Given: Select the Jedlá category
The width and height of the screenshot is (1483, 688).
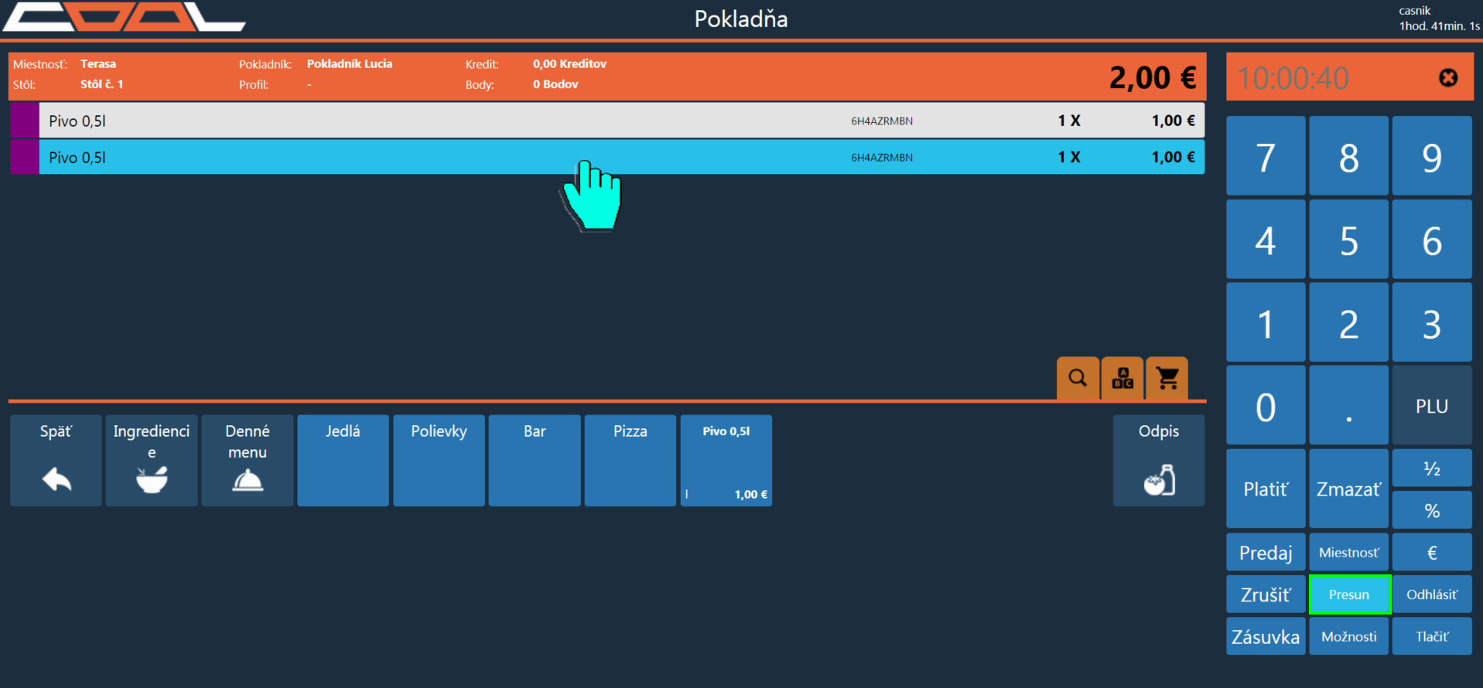Looking at the screenshot, I should click(x=343, y=462).
